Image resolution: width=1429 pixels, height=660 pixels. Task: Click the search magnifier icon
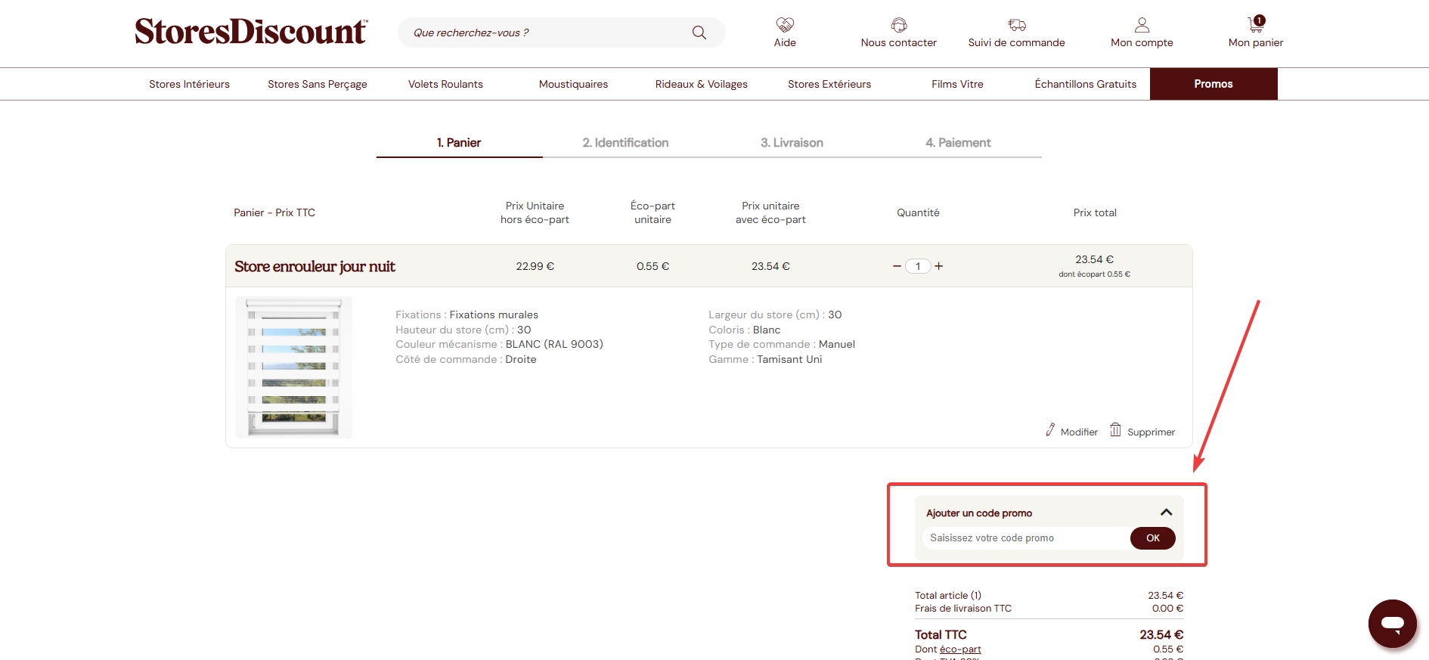(699, 33)
